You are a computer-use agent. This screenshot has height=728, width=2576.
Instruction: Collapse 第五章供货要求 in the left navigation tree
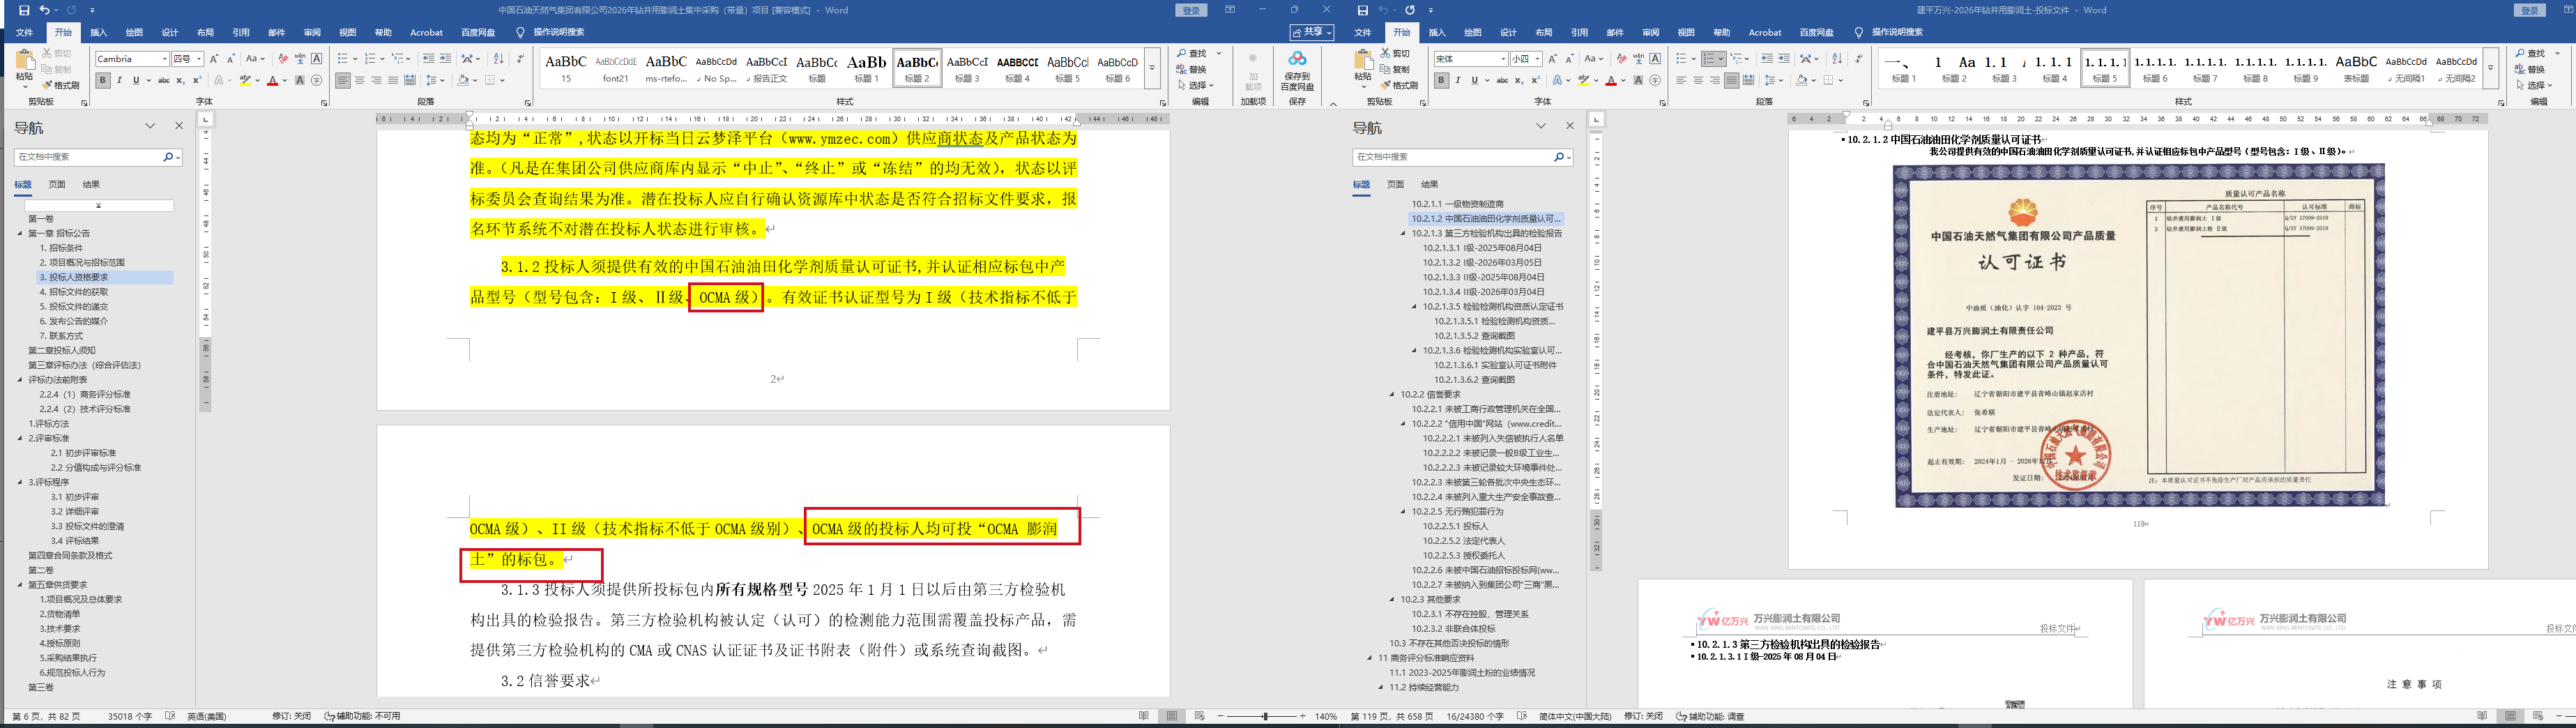point(20,585)
